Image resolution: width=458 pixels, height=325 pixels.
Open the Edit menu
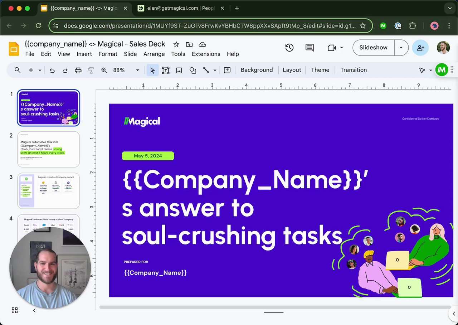(46, 54)
